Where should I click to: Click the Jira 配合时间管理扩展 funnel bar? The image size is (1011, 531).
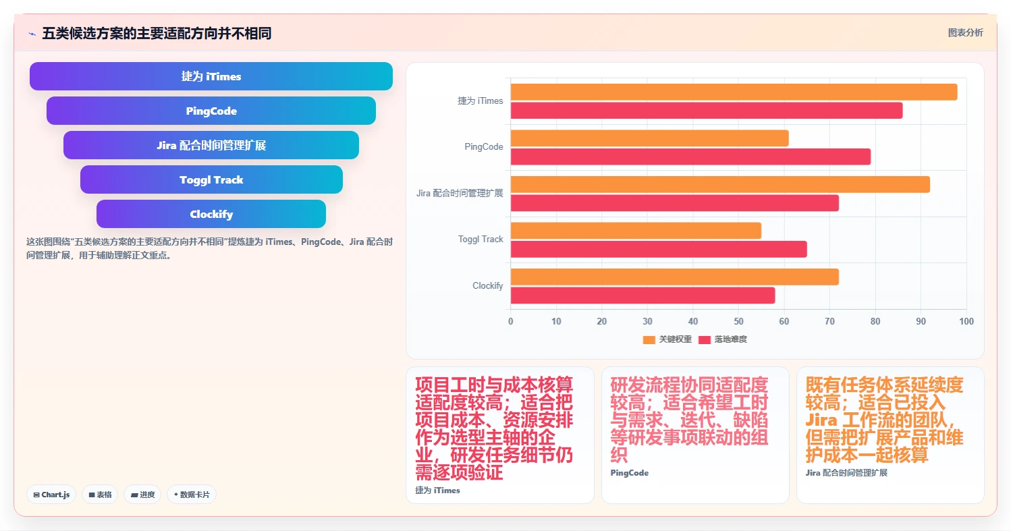pos(211,145)
